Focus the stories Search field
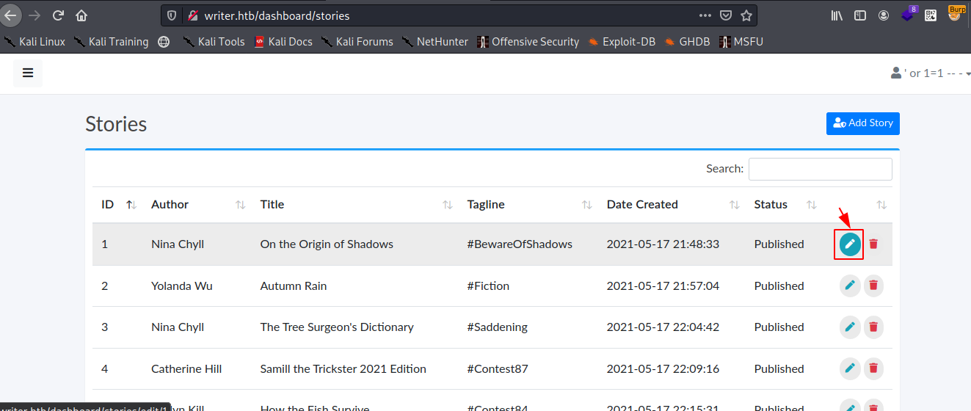 820,169
